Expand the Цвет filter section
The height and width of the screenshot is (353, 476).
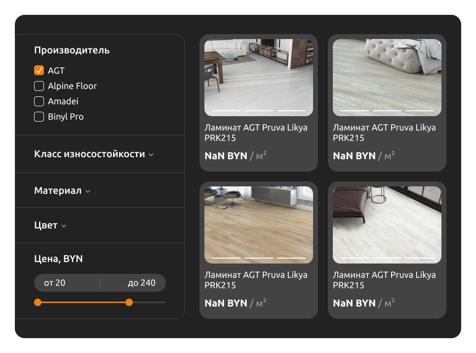click(x=50, y=225)
